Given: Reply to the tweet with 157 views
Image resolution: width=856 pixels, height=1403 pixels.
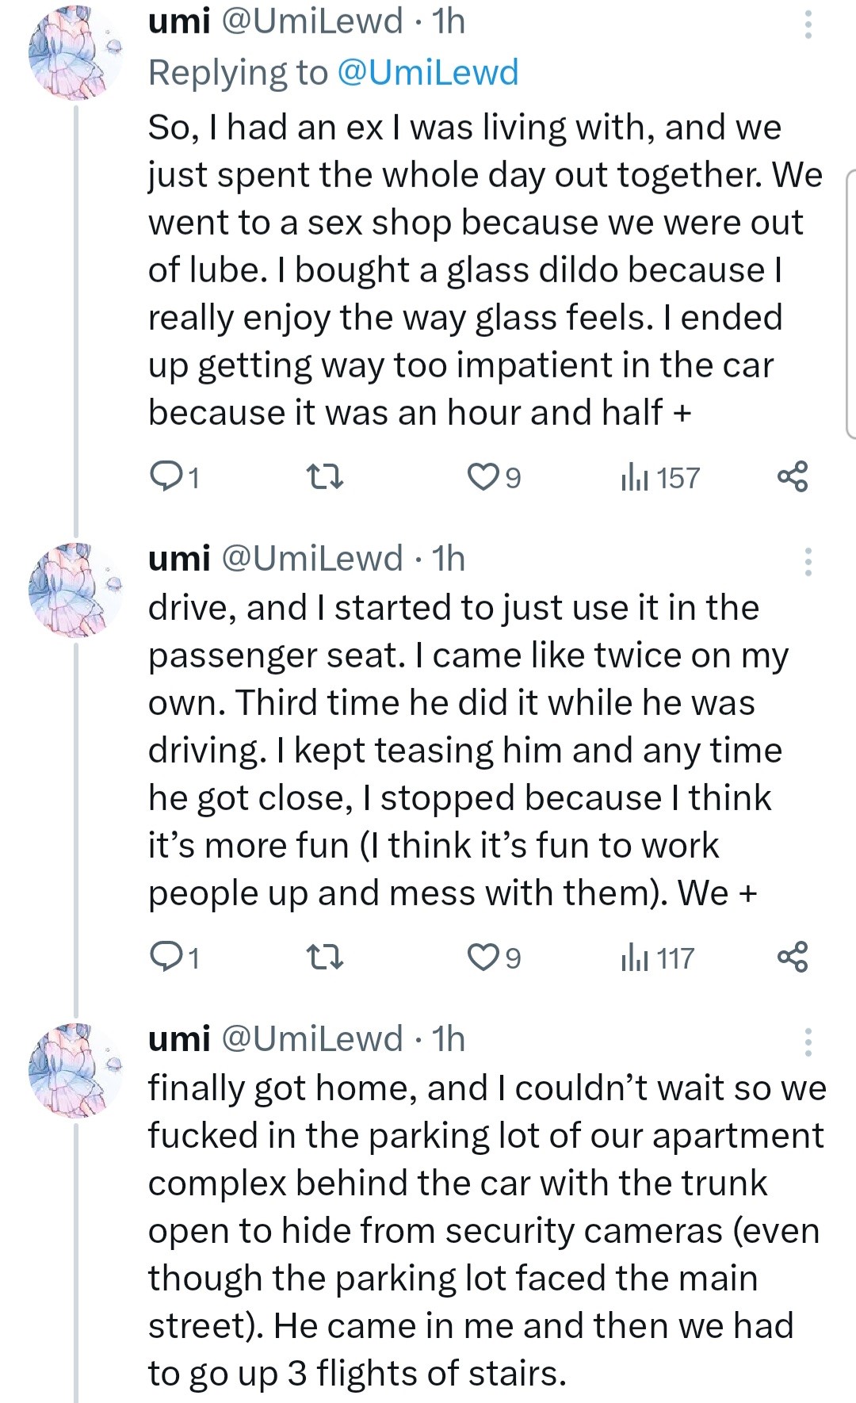Looking at the screenshot, I should 165,477.
